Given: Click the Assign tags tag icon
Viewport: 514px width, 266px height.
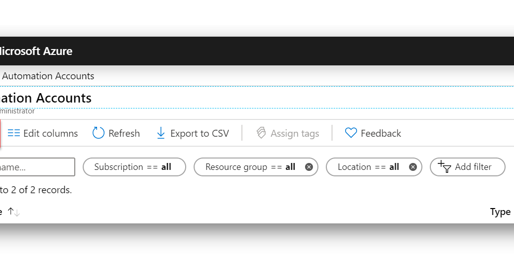Looking at the screenshot, I should coord(261,133).
